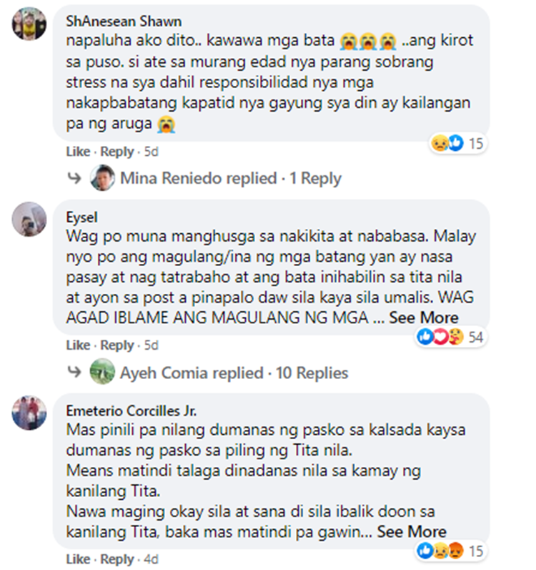Expand Eysel's comment with See More

click(423, 318)
